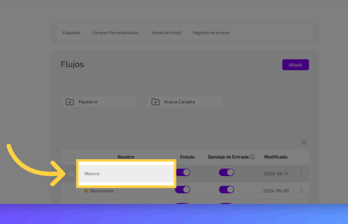Click info icon beside Bandeja de Entrada
The width and height of the screenshot is (348, 224).
(252, 157)
